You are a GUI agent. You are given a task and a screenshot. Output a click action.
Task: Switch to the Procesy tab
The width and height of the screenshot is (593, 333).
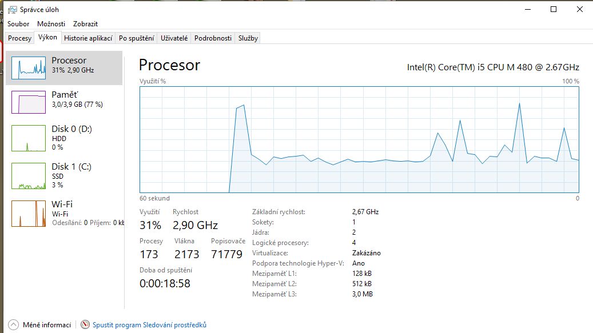(19, 38)
